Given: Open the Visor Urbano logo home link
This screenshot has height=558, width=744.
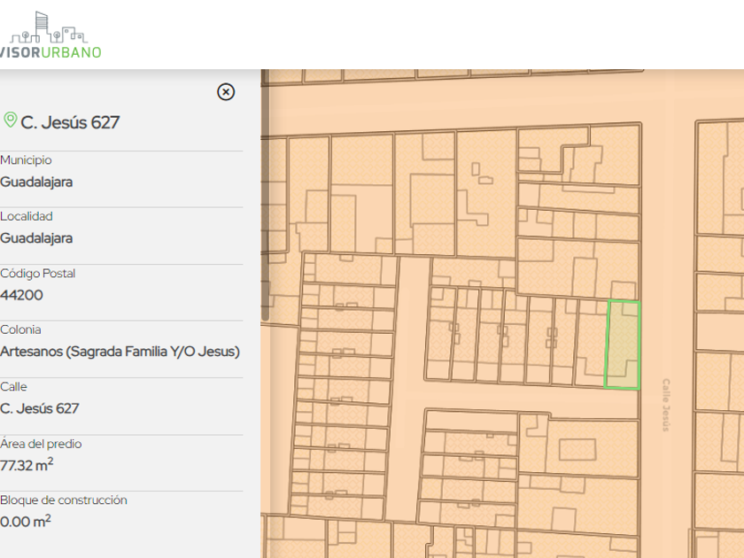Looking at the screenshot, I should (x=50, y=35).
